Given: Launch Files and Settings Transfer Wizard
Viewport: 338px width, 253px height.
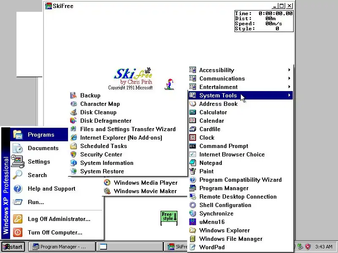Looking at the screenshot, I should [128, 129].
